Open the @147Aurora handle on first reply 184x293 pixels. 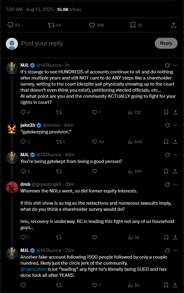(50, 65)
